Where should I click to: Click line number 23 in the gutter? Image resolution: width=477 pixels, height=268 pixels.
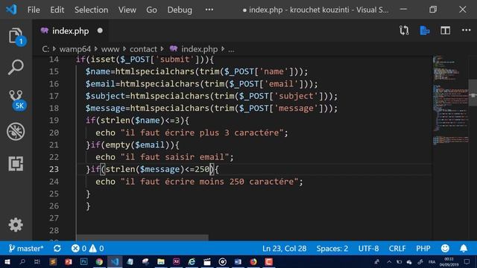54,169
